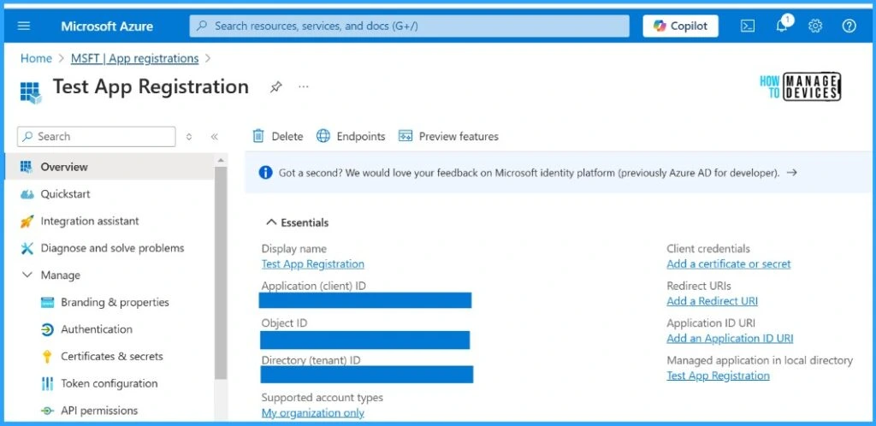This screenshot has height=426, width=876.
Task: Launch Cloud Shell from the top bar
Action: click(748, 27)
